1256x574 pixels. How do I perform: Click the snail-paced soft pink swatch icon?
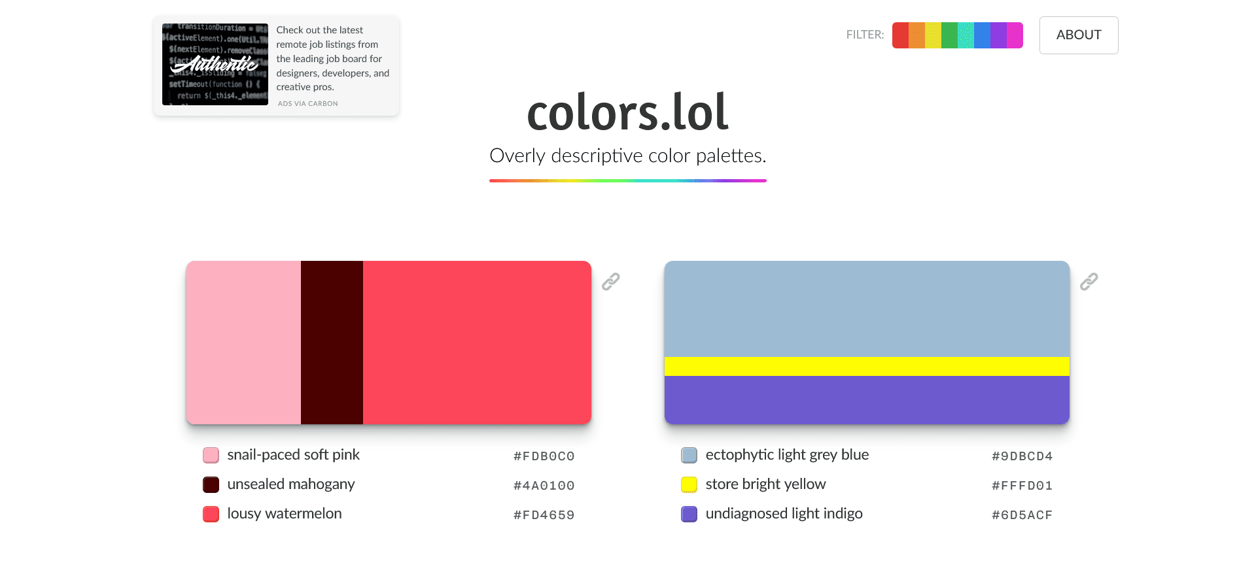(x=211, y=455)
